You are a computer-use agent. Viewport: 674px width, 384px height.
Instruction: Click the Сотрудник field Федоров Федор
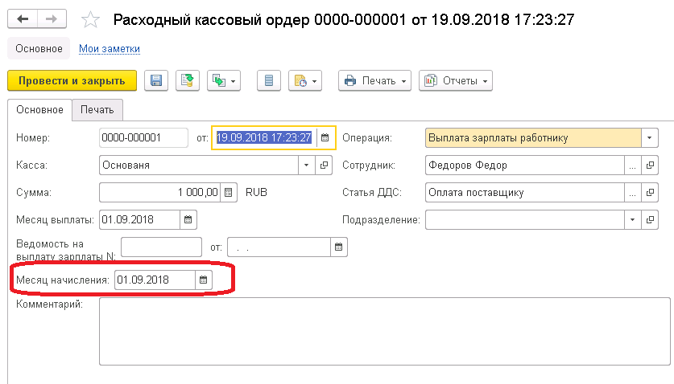pos(524,165)
